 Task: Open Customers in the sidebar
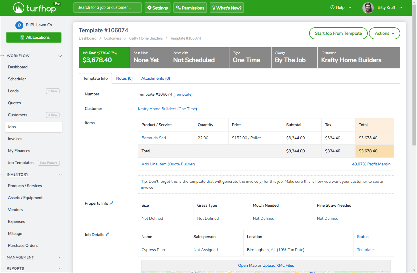pos(18,115)
